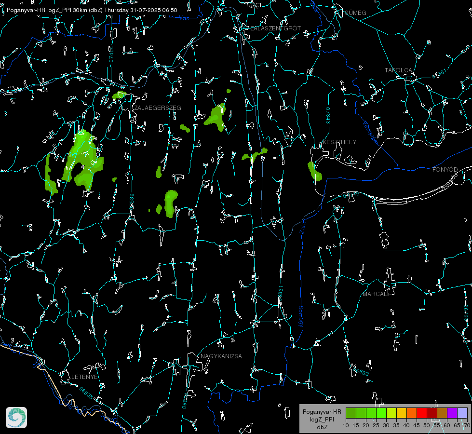This screenshot has width=472, height=434.
Task: Click the 06803 road number label
Action: pyautogui.click(x=361, y=371)
